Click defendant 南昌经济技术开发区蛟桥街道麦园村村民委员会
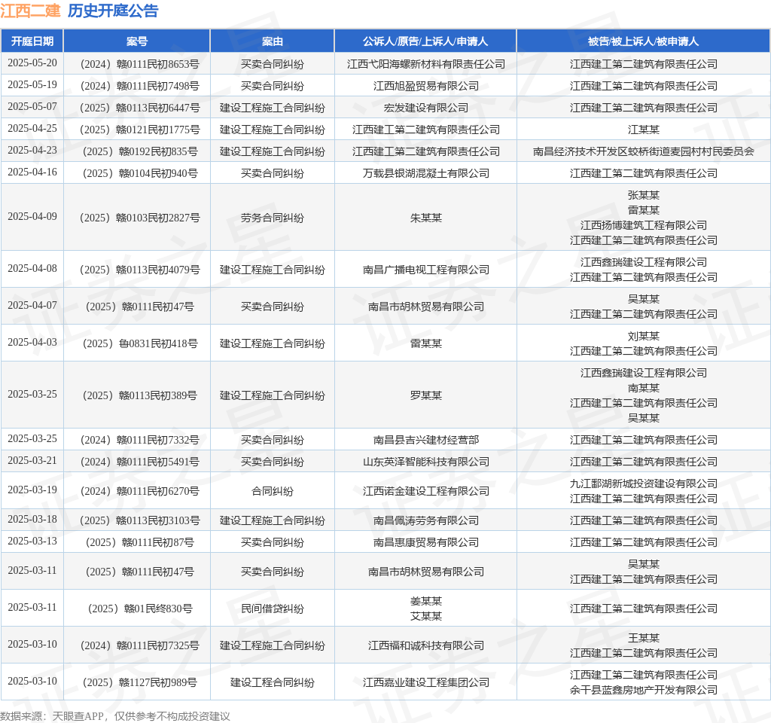This screenshot has width=771, height=723. pos(643,151)
